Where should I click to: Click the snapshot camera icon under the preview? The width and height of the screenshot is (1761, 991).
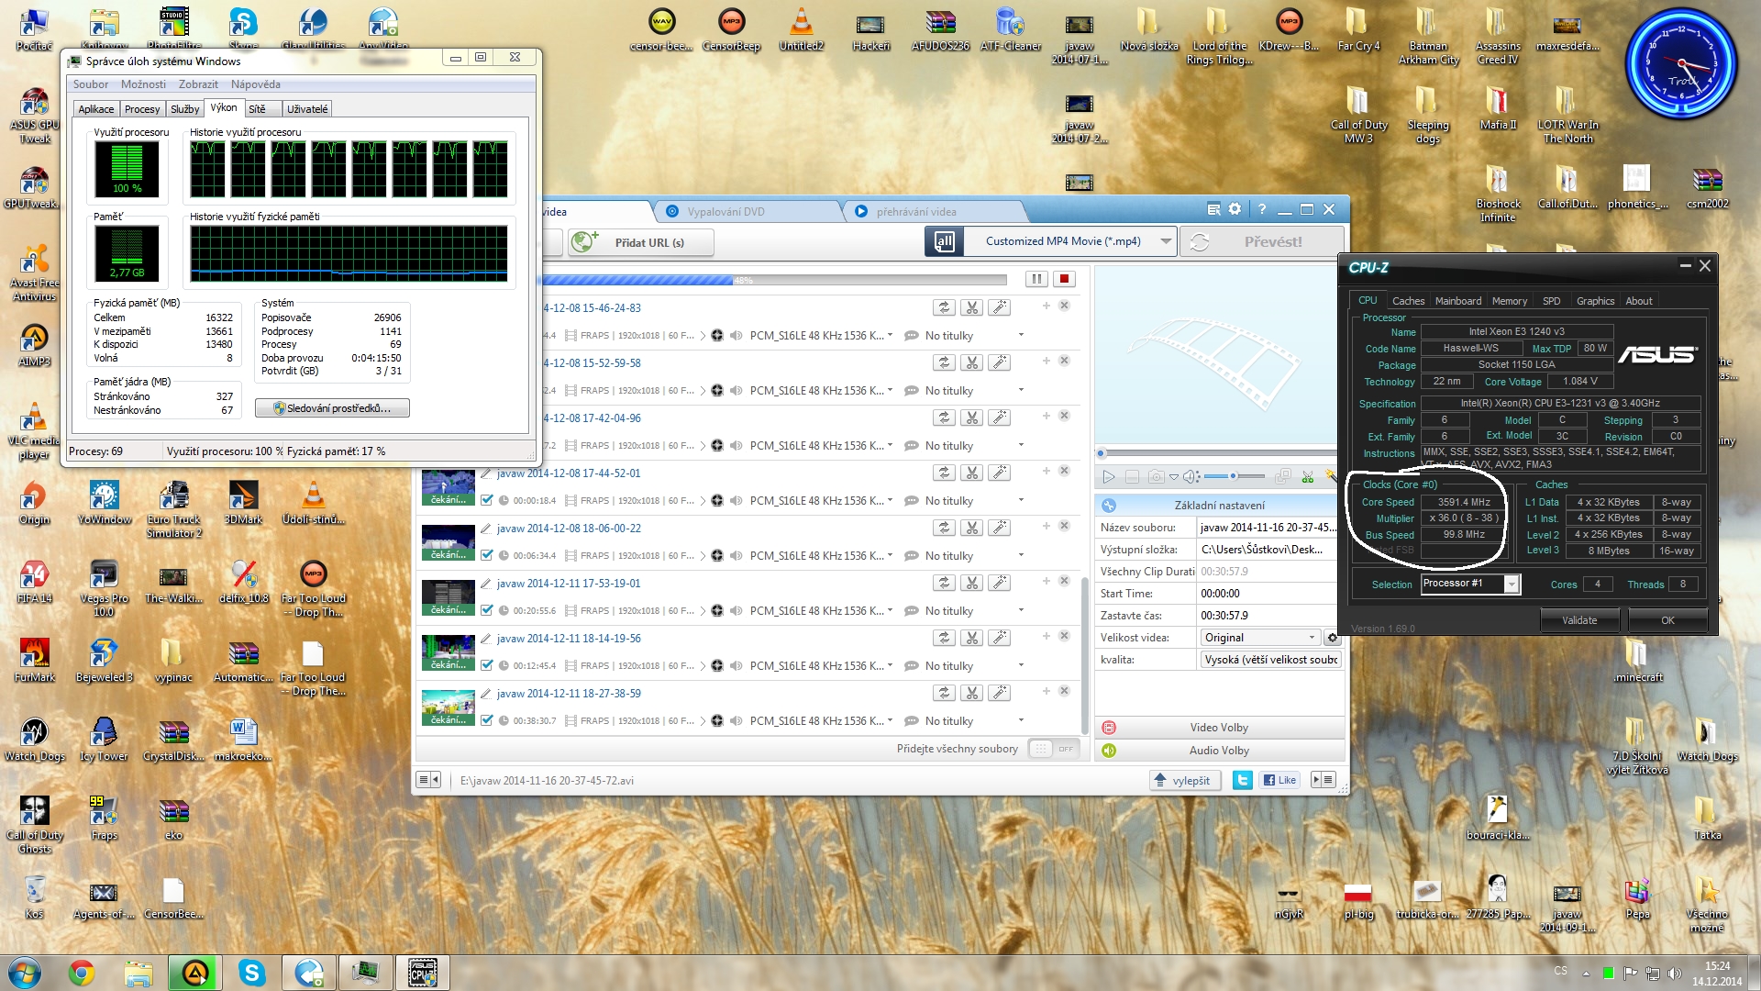point(1156,477)
